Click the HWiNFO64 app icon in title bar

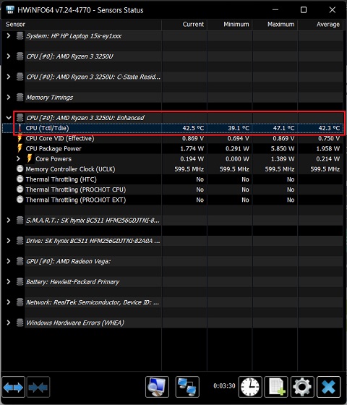click(10, 10)
